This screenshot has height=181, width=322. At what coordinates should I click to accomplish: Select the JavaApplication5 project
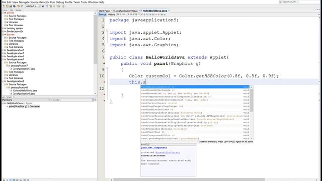15,53
